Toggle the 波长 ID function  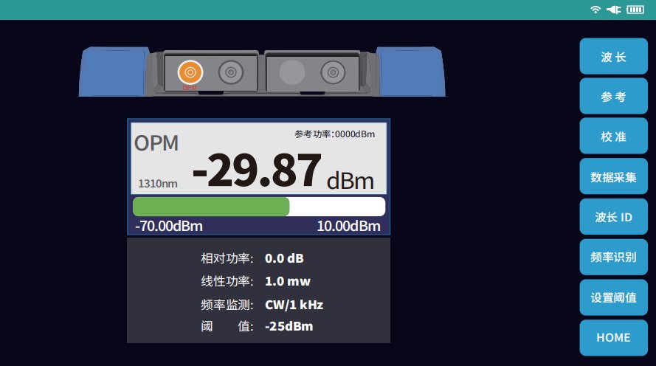[x=613, y=217]
